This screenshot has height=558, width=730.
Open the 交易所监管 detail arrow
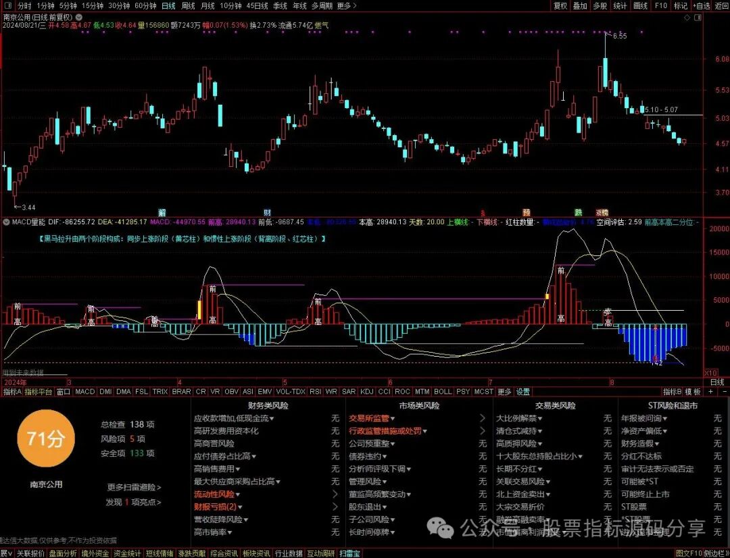coord(483,418)
